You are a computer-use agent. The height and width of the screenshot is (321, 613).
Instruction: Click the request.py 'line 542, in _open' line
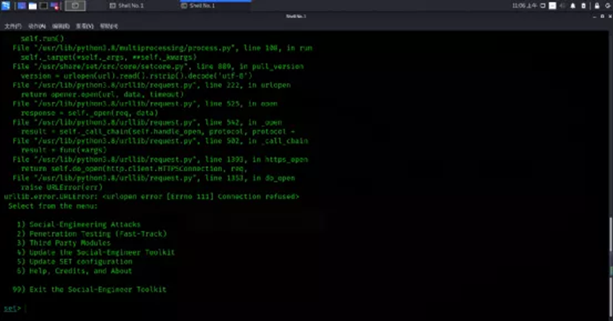[147, 123]
